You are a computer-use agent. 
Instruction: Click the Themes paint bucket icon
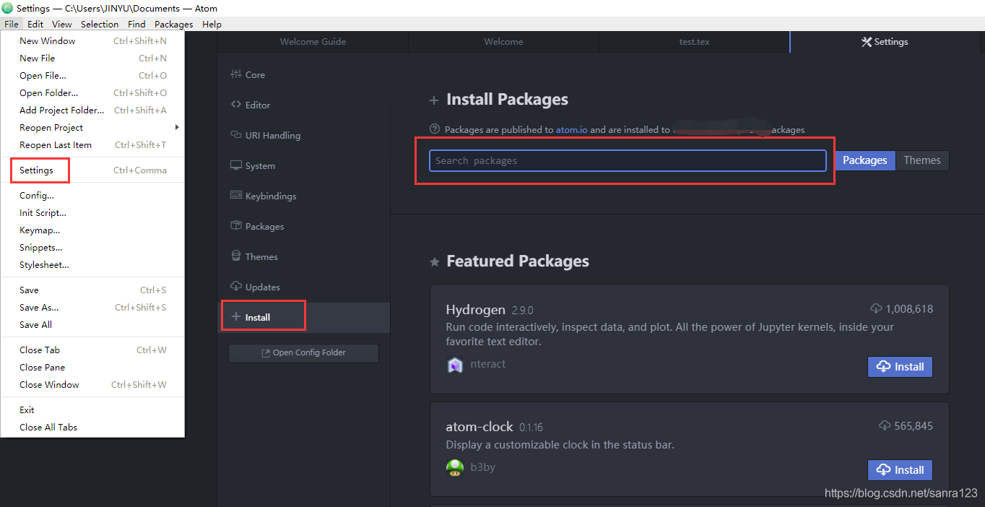tap(235, 256)
